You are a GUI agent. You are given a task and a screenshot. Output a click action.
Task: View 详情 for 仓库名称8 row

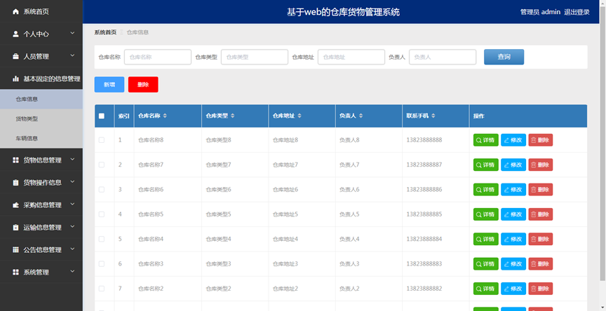(x=486, y=140)
